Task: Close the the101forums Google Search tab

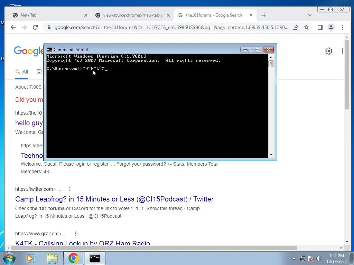Action: (251, 15)
